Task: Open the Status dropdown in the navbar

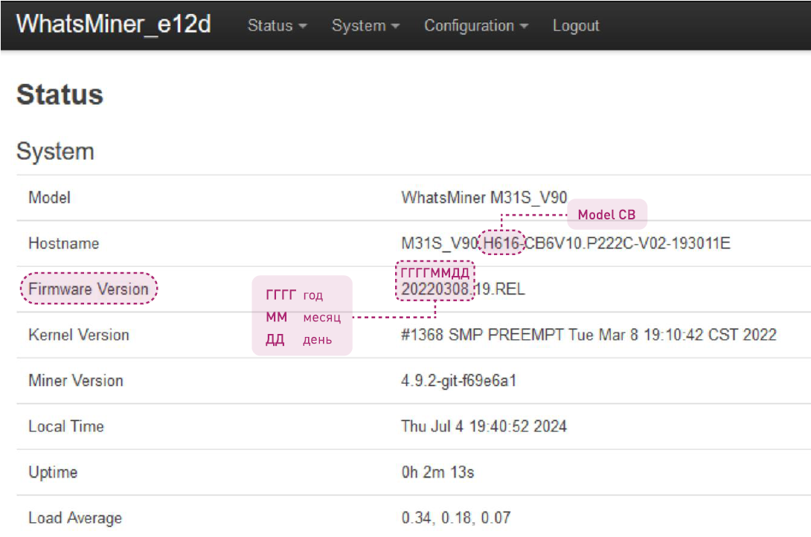Action: point(278,25)
